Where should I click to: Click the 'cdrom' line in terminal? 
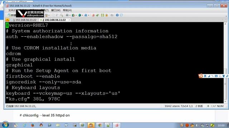13,54
